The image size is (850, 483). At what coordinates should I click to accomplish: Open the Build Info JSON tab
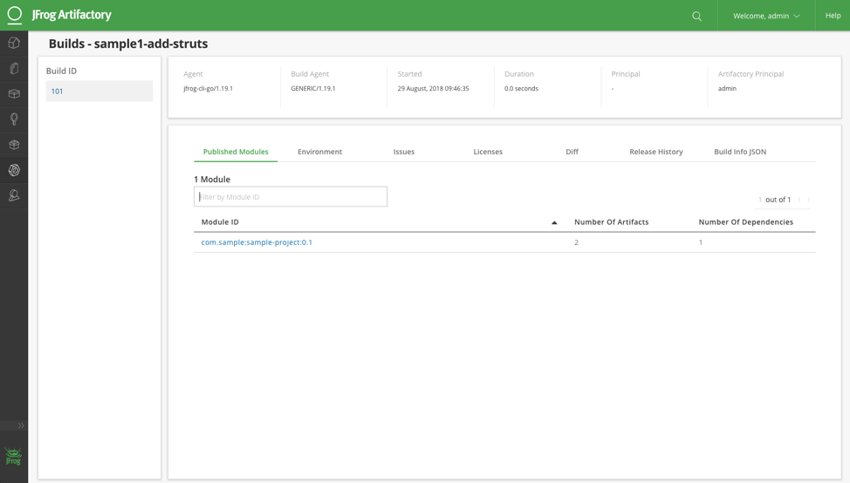[x=740, y=152]
